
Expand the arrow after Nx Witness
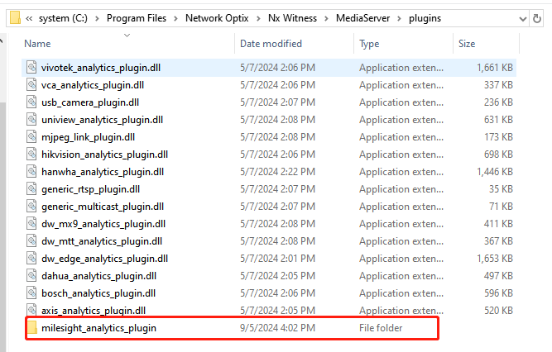click(326, 18)
